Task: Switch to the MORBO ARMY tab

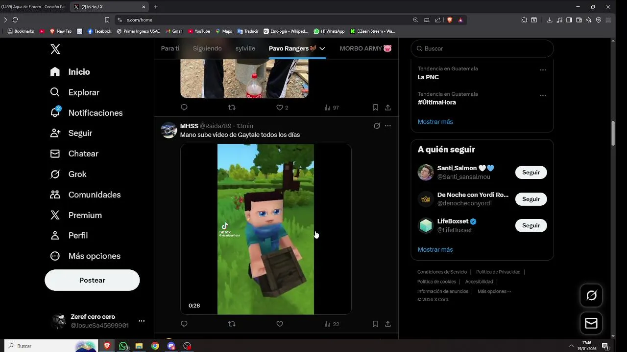Action: (365, 48)
